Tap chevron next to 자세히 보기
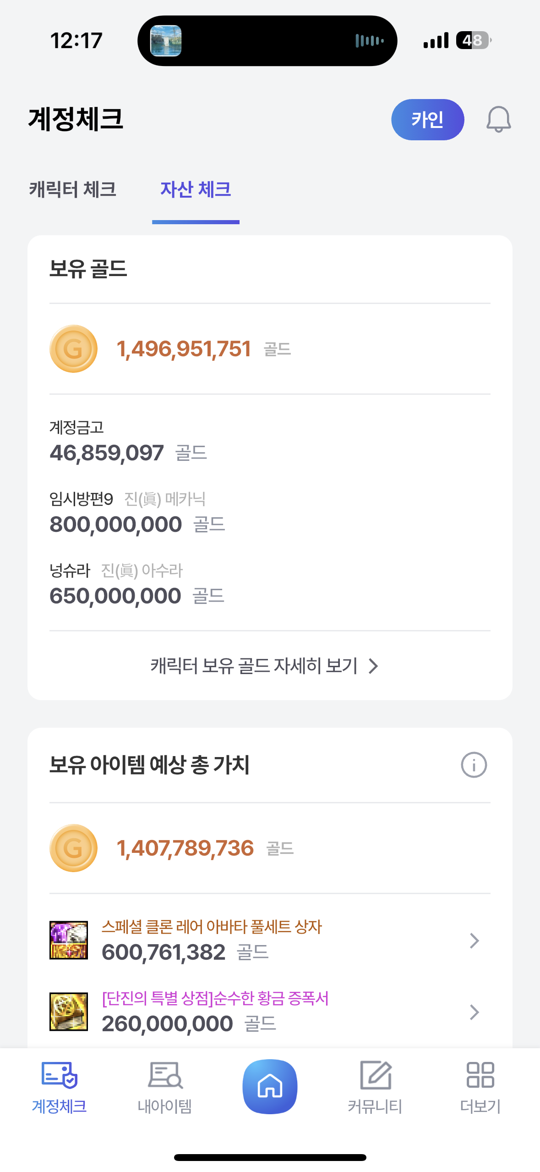Viewport: 540px width, 1172px height. point(374,666)
